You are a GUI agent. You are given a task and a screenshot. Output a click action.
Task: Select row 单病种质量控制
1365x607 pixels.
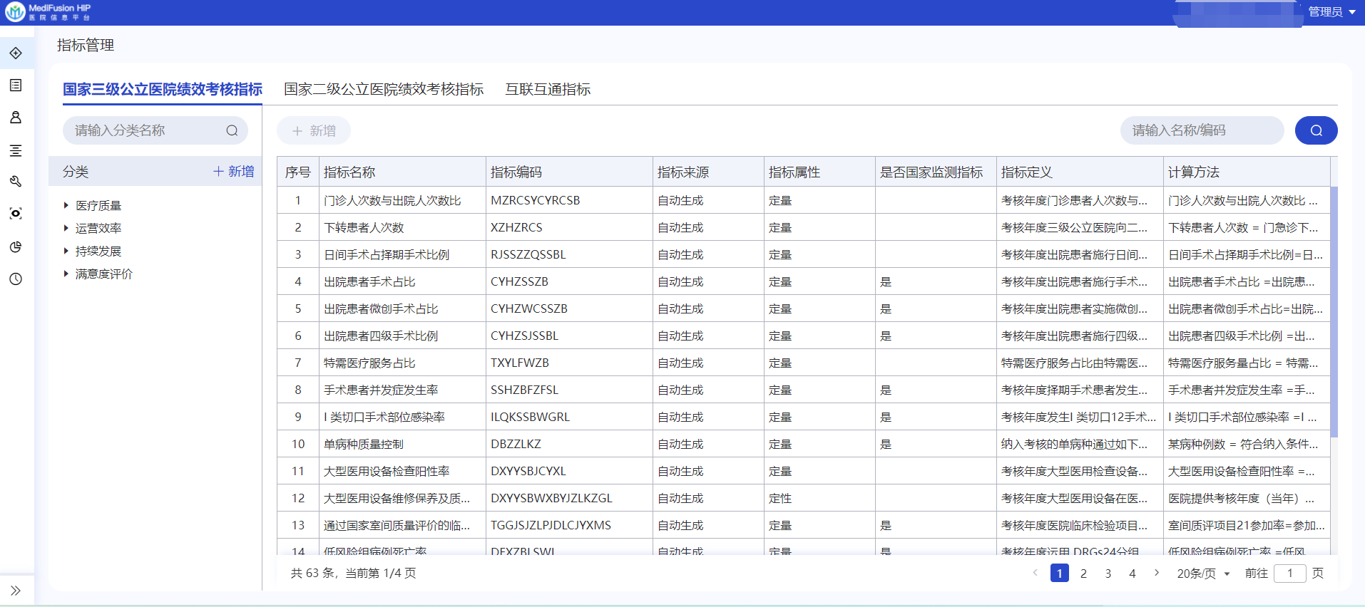tap(804, 445)
